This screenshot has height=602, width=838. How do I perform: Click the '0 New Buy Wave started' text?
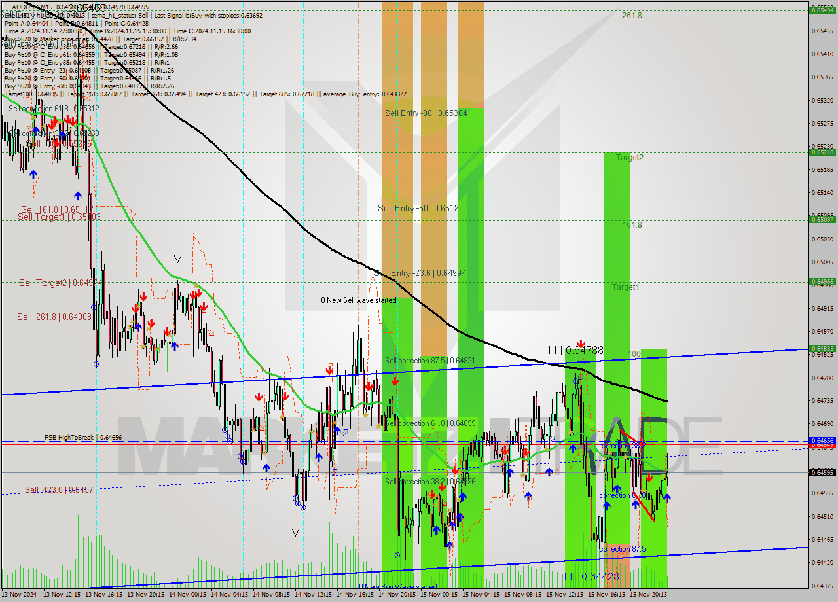click(x=397, y=586)
